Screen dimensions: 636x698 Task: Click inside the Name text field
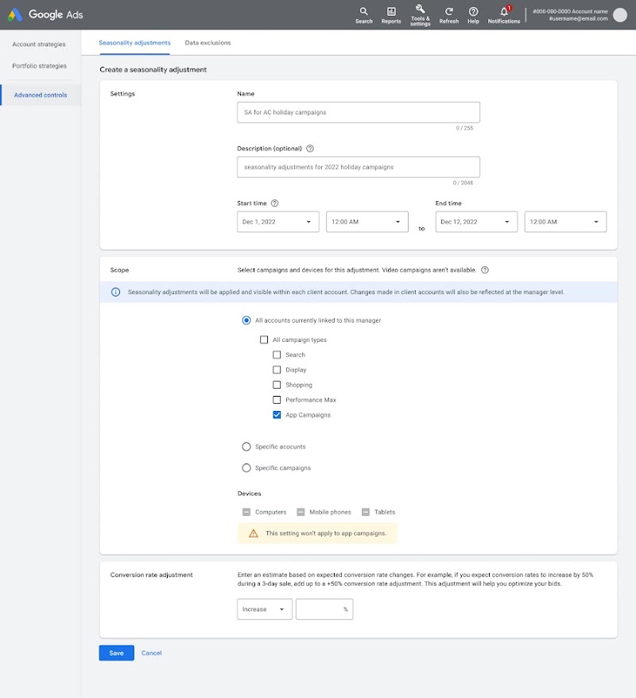(358, 111)
